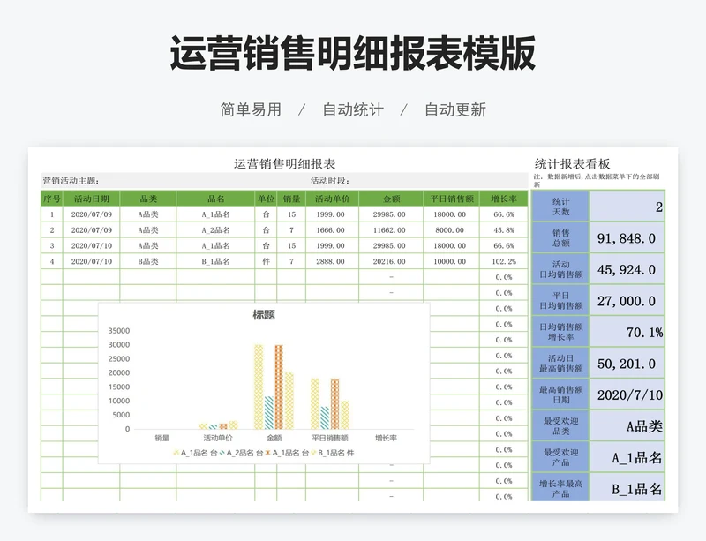Click the 1666.00 unit price cell
706x541 pixels.
(x=333, y=230)
